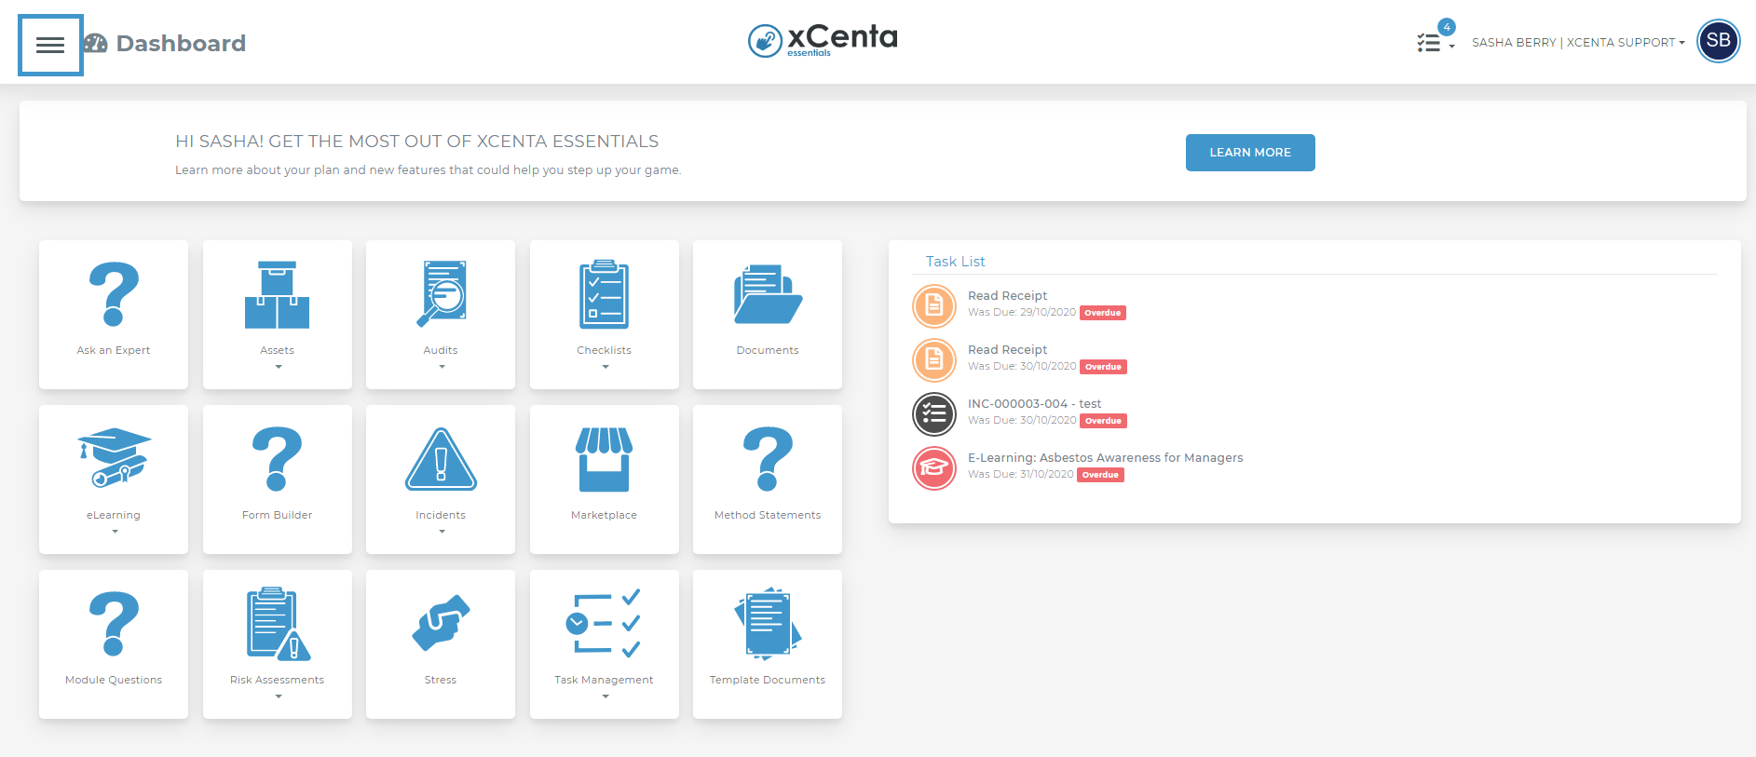Click 'Was Due: 31/10/2020' text

(x=1021, y=475)
